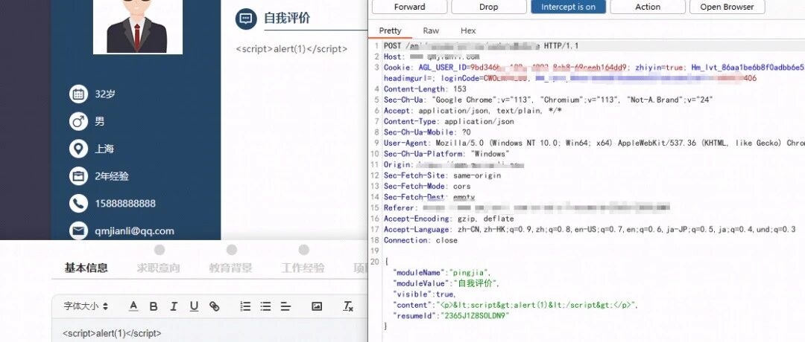This screenshot has width=805, height=342.
Task: Click the 自我评价 section heading
Action: point(287,19)
